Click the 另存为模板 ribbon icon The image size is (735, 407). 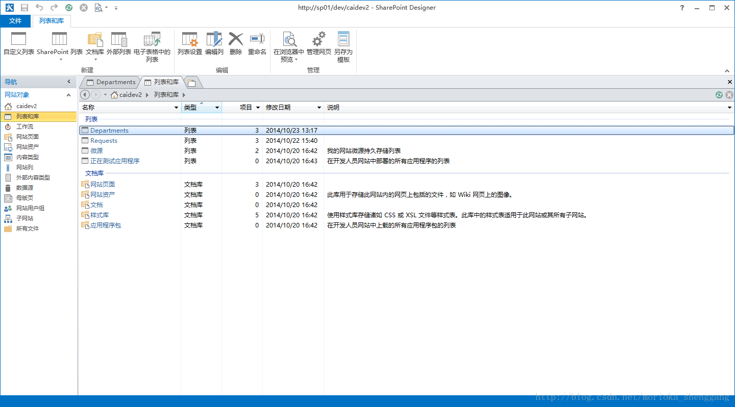(x=344, y=39)
